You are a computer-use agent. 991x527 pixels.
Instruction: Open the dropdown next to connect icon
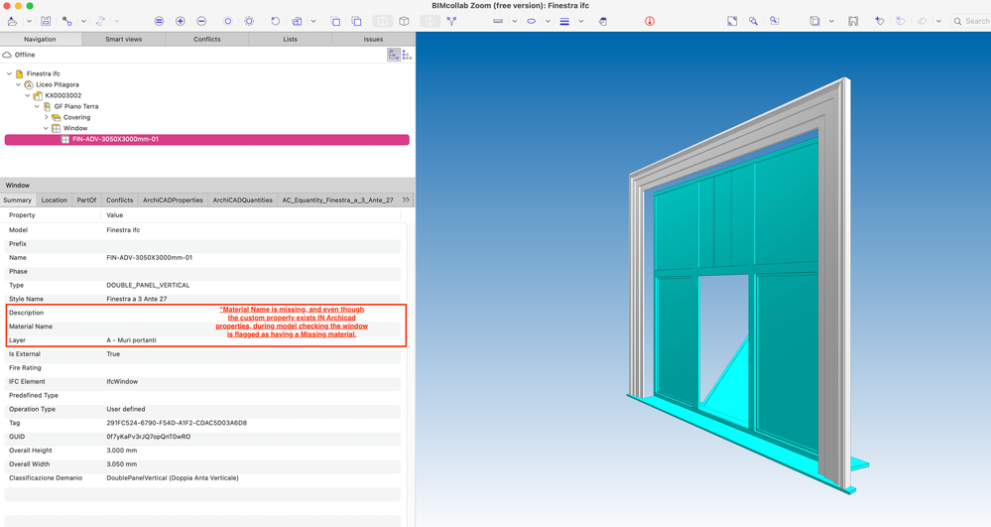click(83, 21)
